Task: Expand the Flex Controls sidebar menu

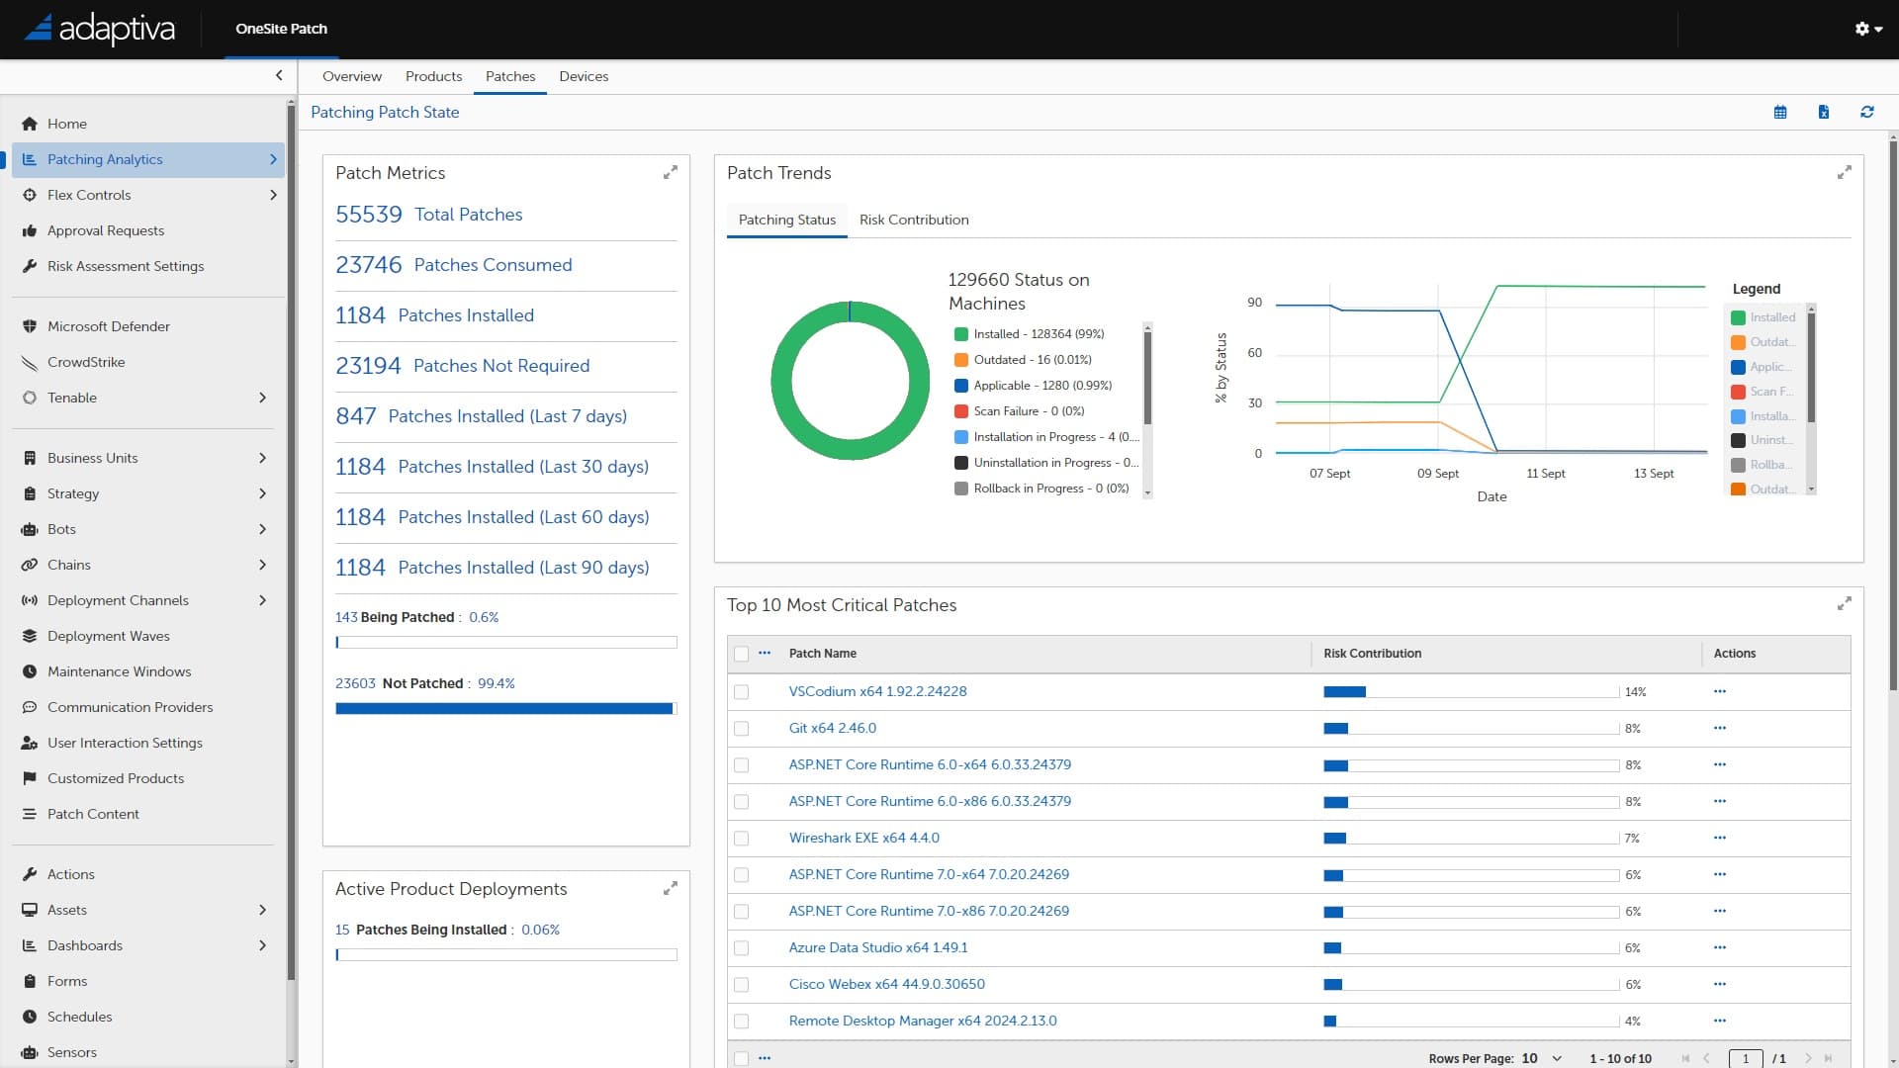Action: [x=273, y=195]
